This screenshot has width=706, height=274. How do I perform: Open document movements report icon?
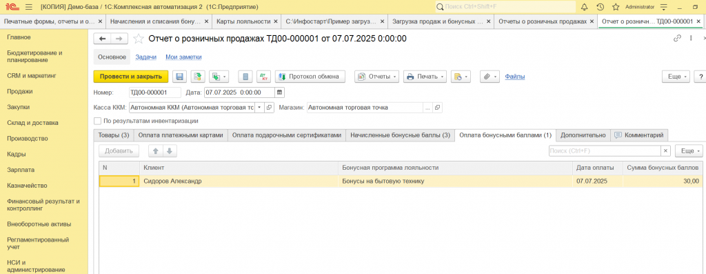(x=245, y=77)
